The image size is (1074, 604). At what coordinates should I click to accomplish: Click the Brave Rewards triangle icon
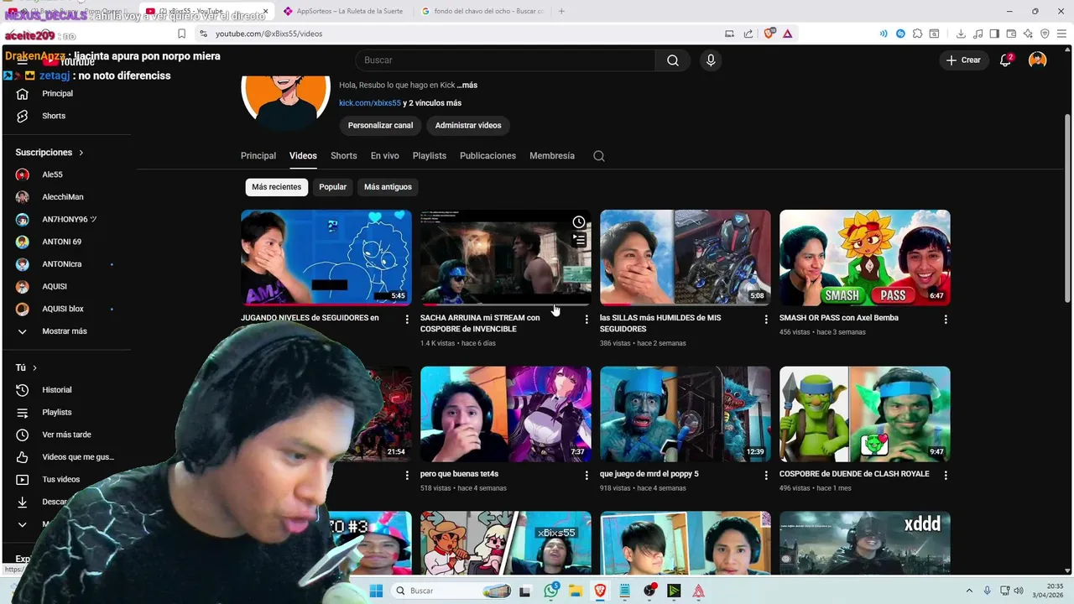coord(788,34)
